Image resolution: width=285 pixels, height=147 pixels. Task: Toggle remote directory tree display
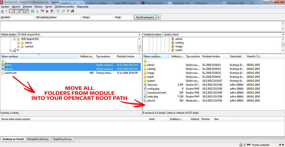[x=22, y=11]
